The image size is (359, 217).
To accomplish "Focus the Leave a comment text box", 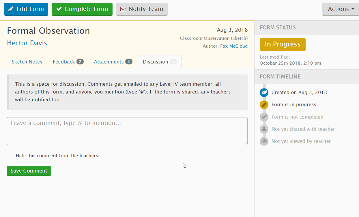I will 127,131.
